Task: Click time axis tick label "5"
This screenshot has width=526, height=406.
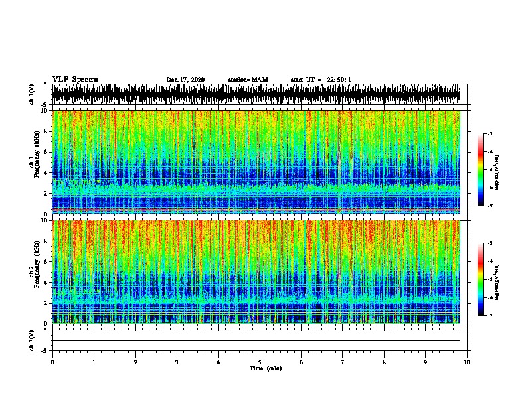Action: (x=260, y=362)
